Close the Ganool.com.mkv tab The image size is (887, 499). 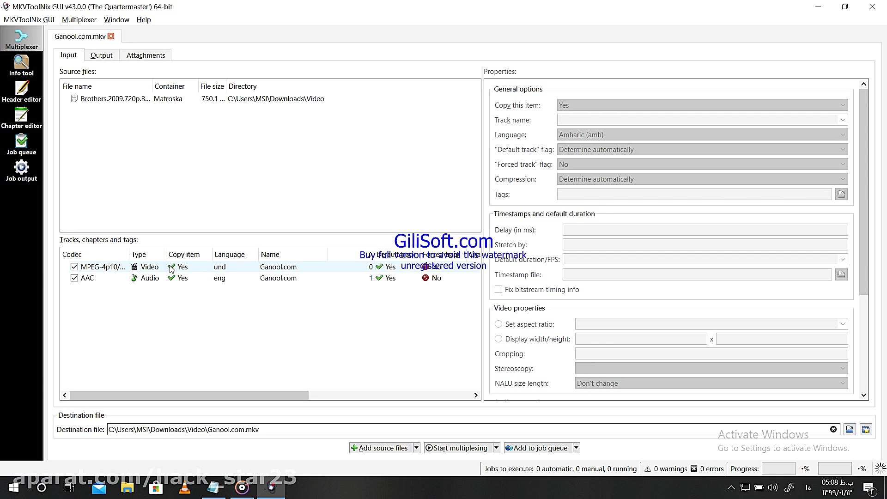[111, 36]
